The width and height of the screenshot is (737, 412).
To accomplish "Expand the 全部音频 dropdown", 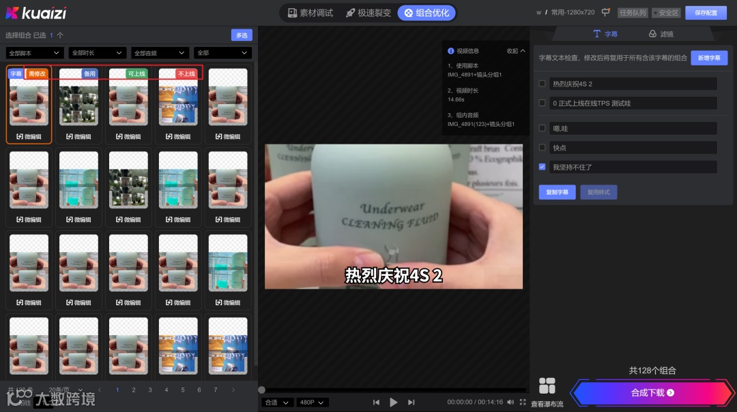I will coord(159,52).
